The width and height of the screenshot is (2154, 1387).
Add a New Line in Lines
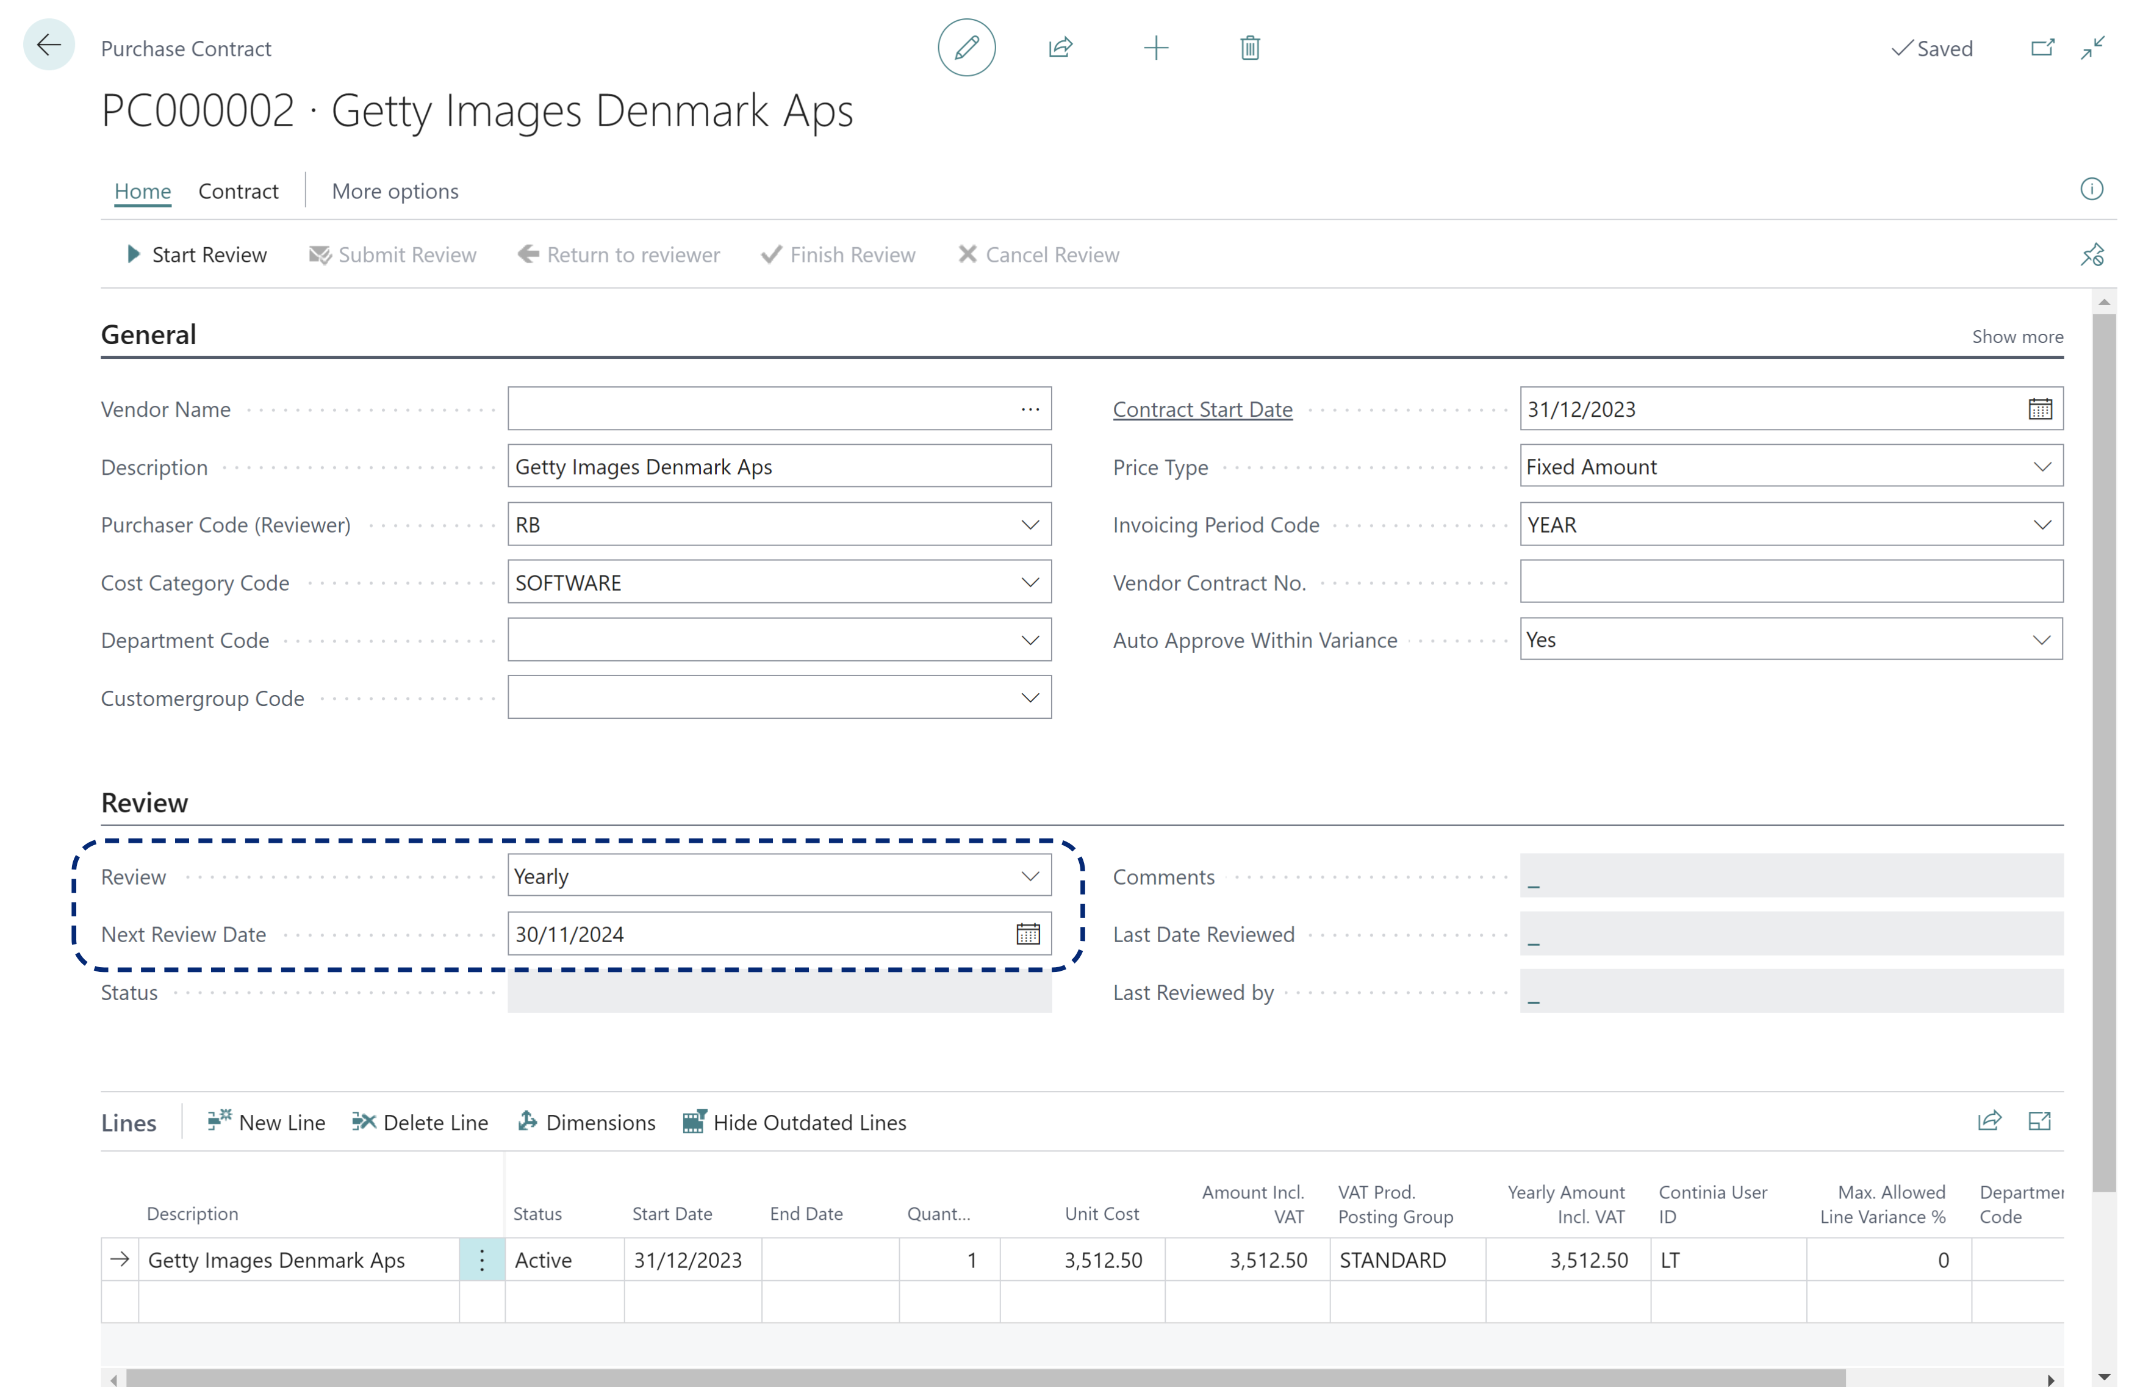coord(267,1122)
